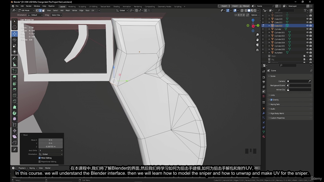Click the viewport zoom magnifier icon
This screenshot has height=182, width=324.
pyautogui.click(x=257, y=35)
